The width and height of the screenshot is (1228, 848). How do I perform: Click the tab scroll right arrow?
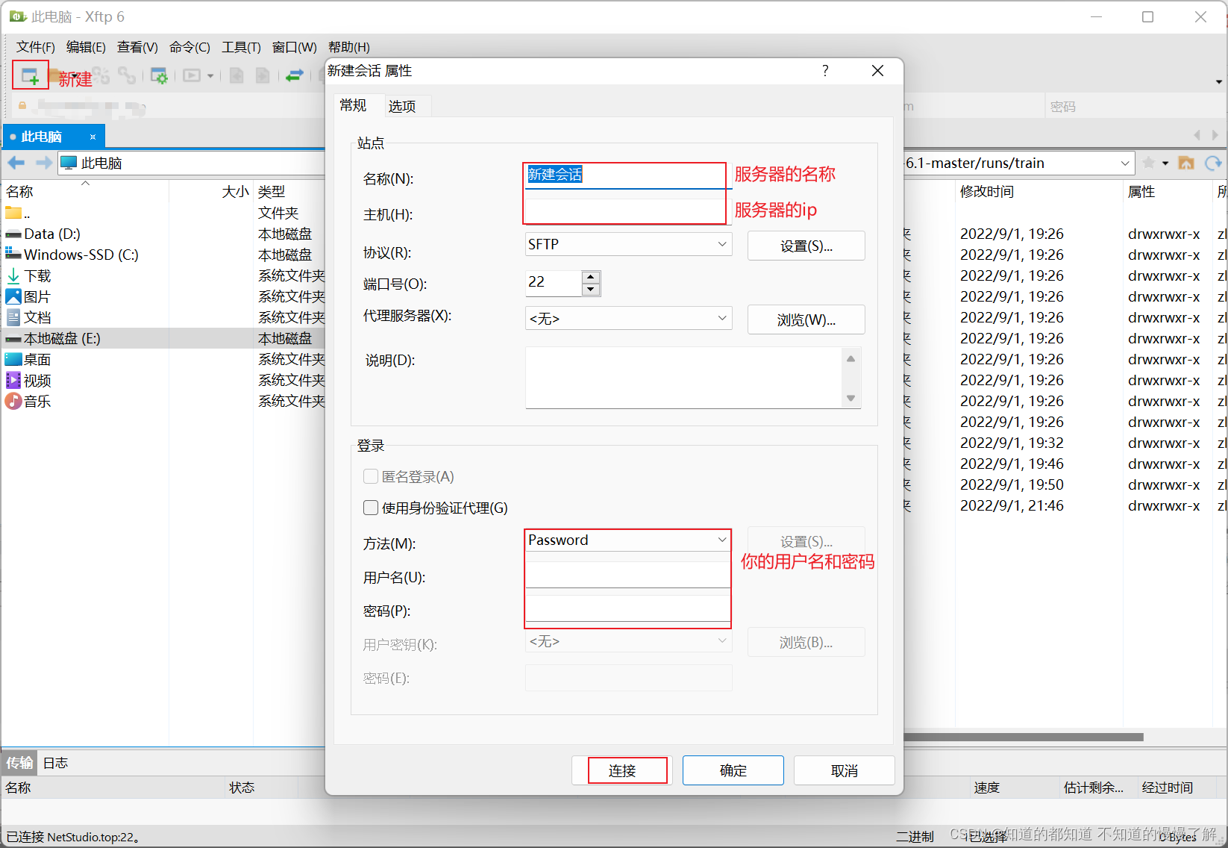1215,135
